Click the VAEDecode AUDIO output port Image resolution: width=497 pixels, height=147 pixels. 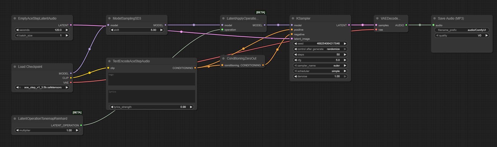(x=406, y=25)
